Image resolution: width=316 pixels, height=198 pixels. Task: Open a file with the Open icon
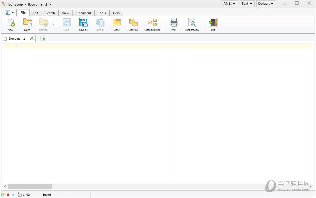27,22
